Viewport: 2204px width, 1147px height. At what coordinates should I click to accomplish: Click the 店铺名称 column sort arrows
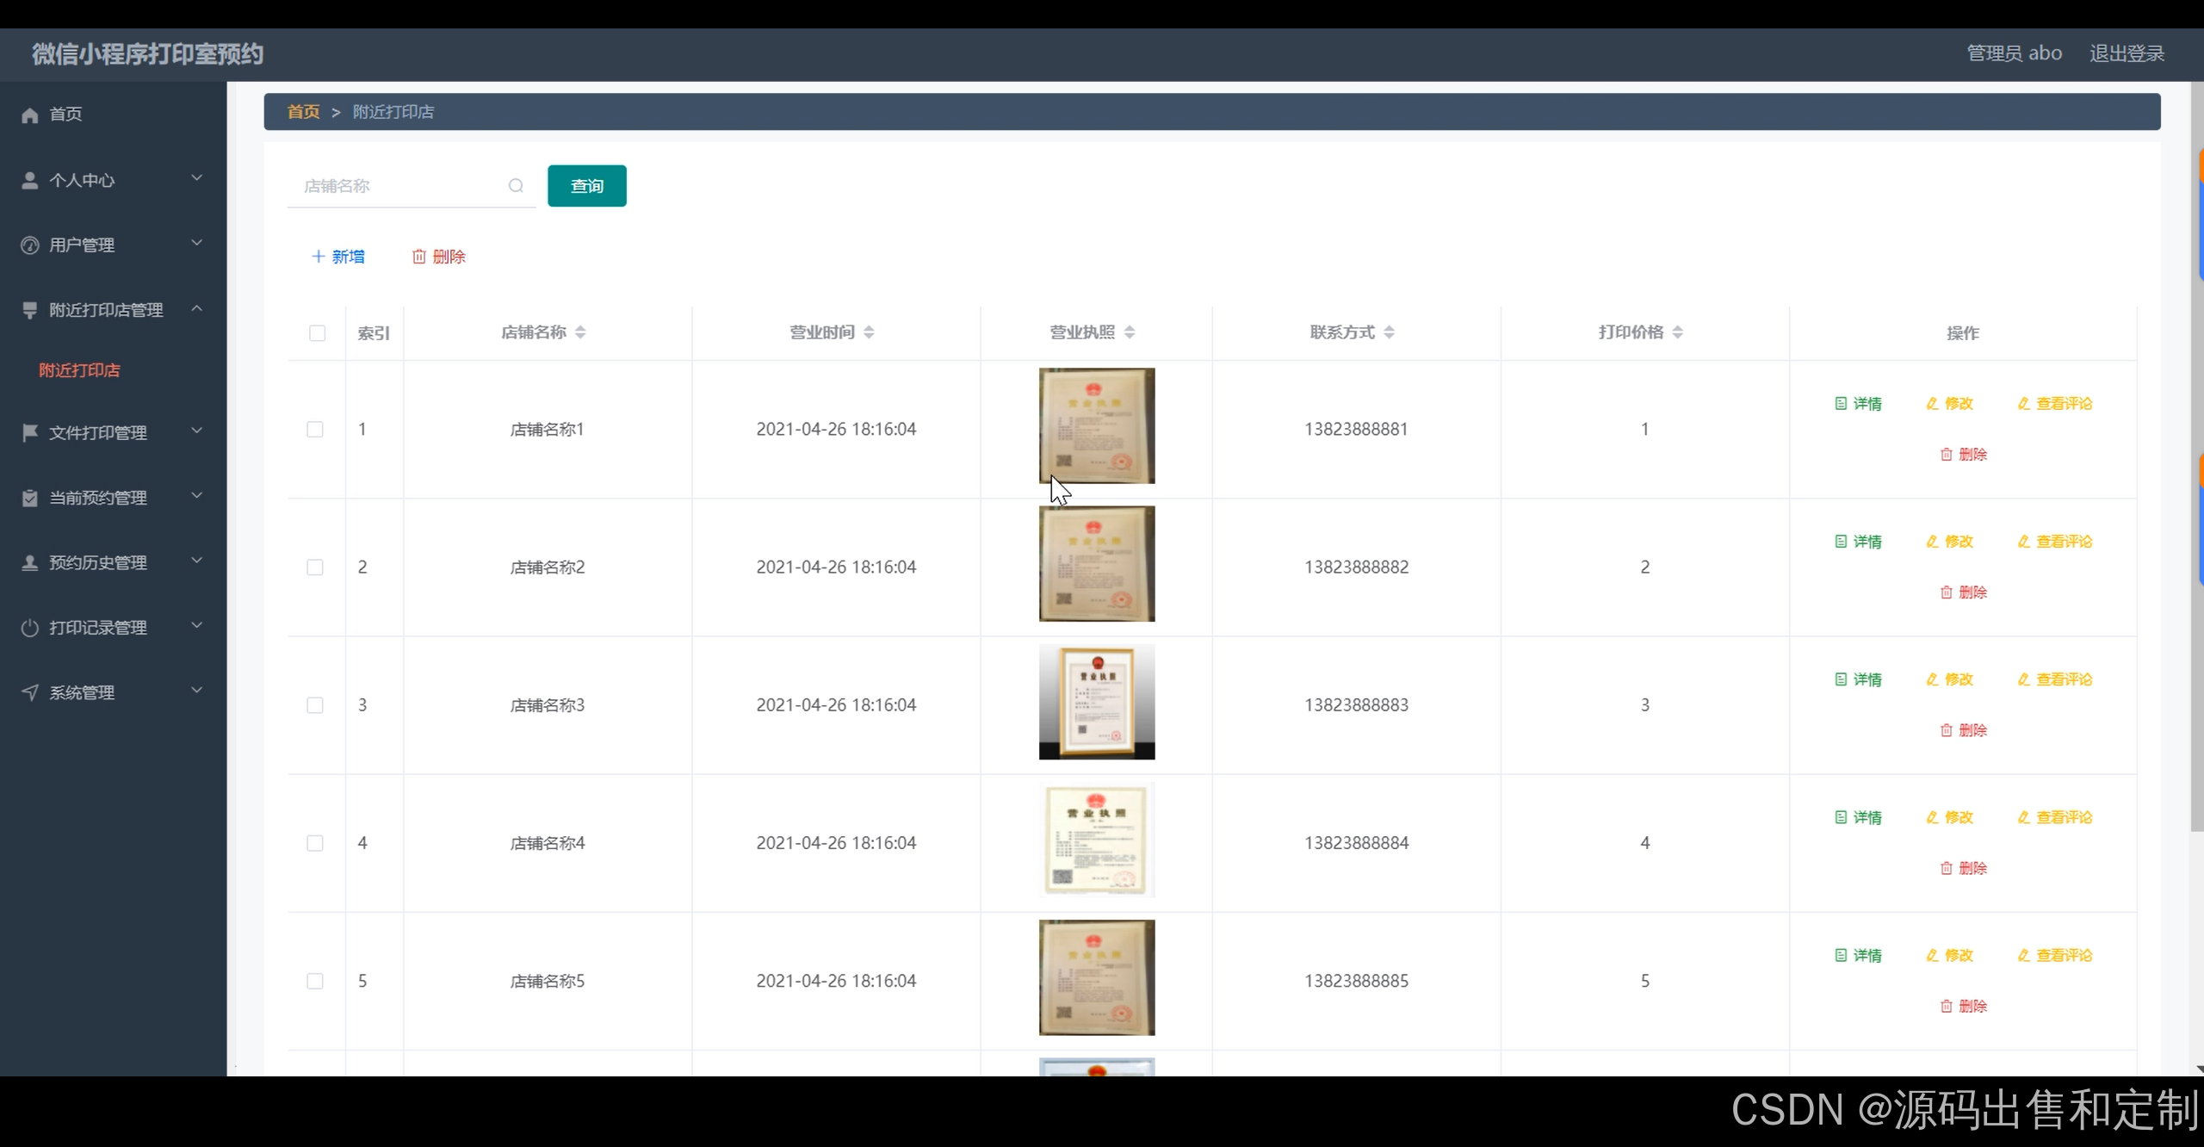580,332
